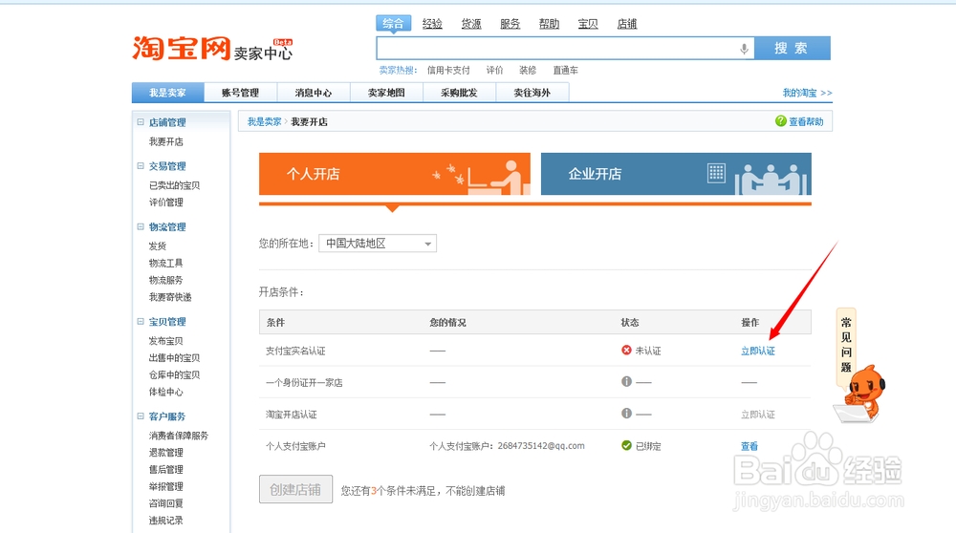Open the 常见问题 side panel
The image size is (956, 533).
tap(846, 345)
